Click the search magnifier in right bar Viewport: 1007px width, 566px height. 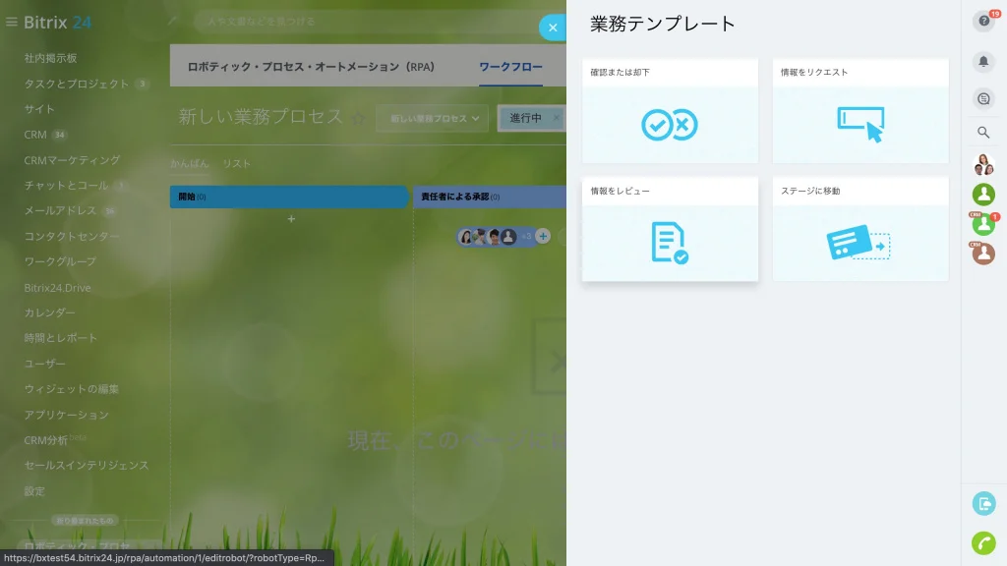tap(983, 133)
